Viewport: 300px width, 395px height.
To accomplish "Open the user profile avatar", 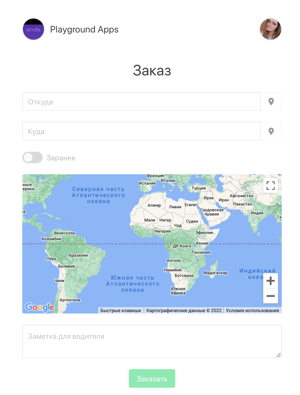I will (270, 29).
